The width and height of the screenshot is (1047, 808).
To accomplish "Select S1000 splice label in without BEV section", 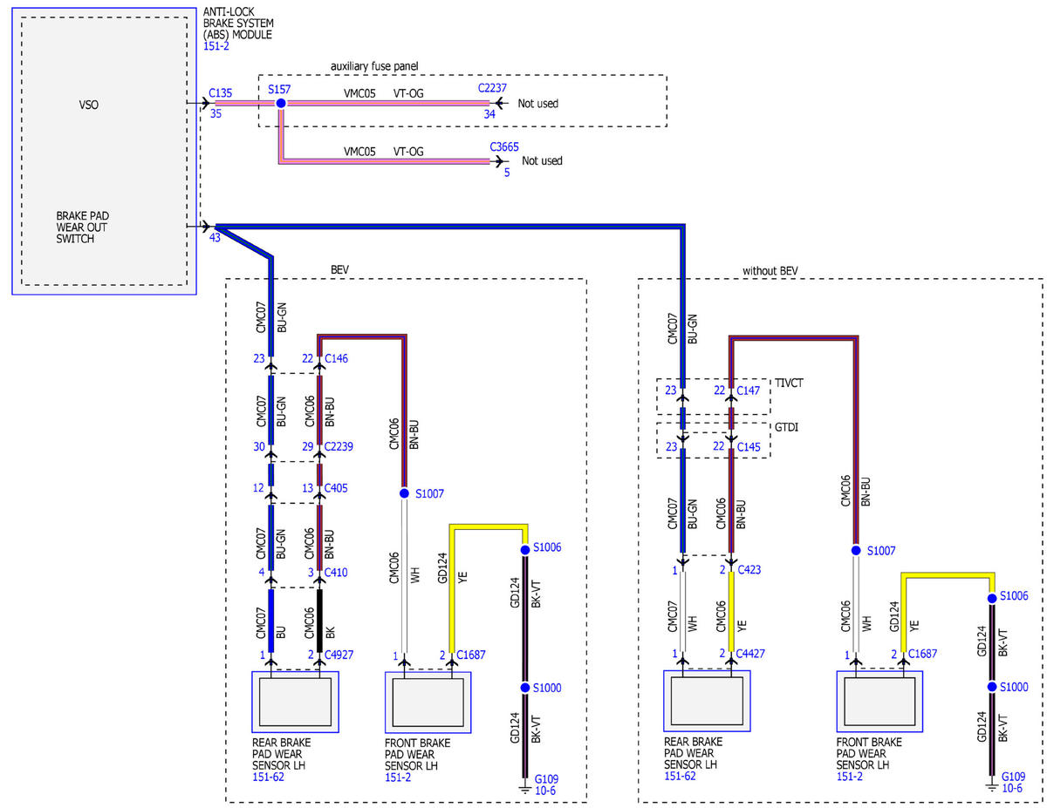I will pyautogui.click(x=1014, y=687).
